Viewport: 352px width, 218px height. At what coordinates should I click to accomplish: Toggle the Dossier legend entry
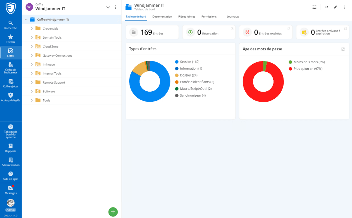189,75
